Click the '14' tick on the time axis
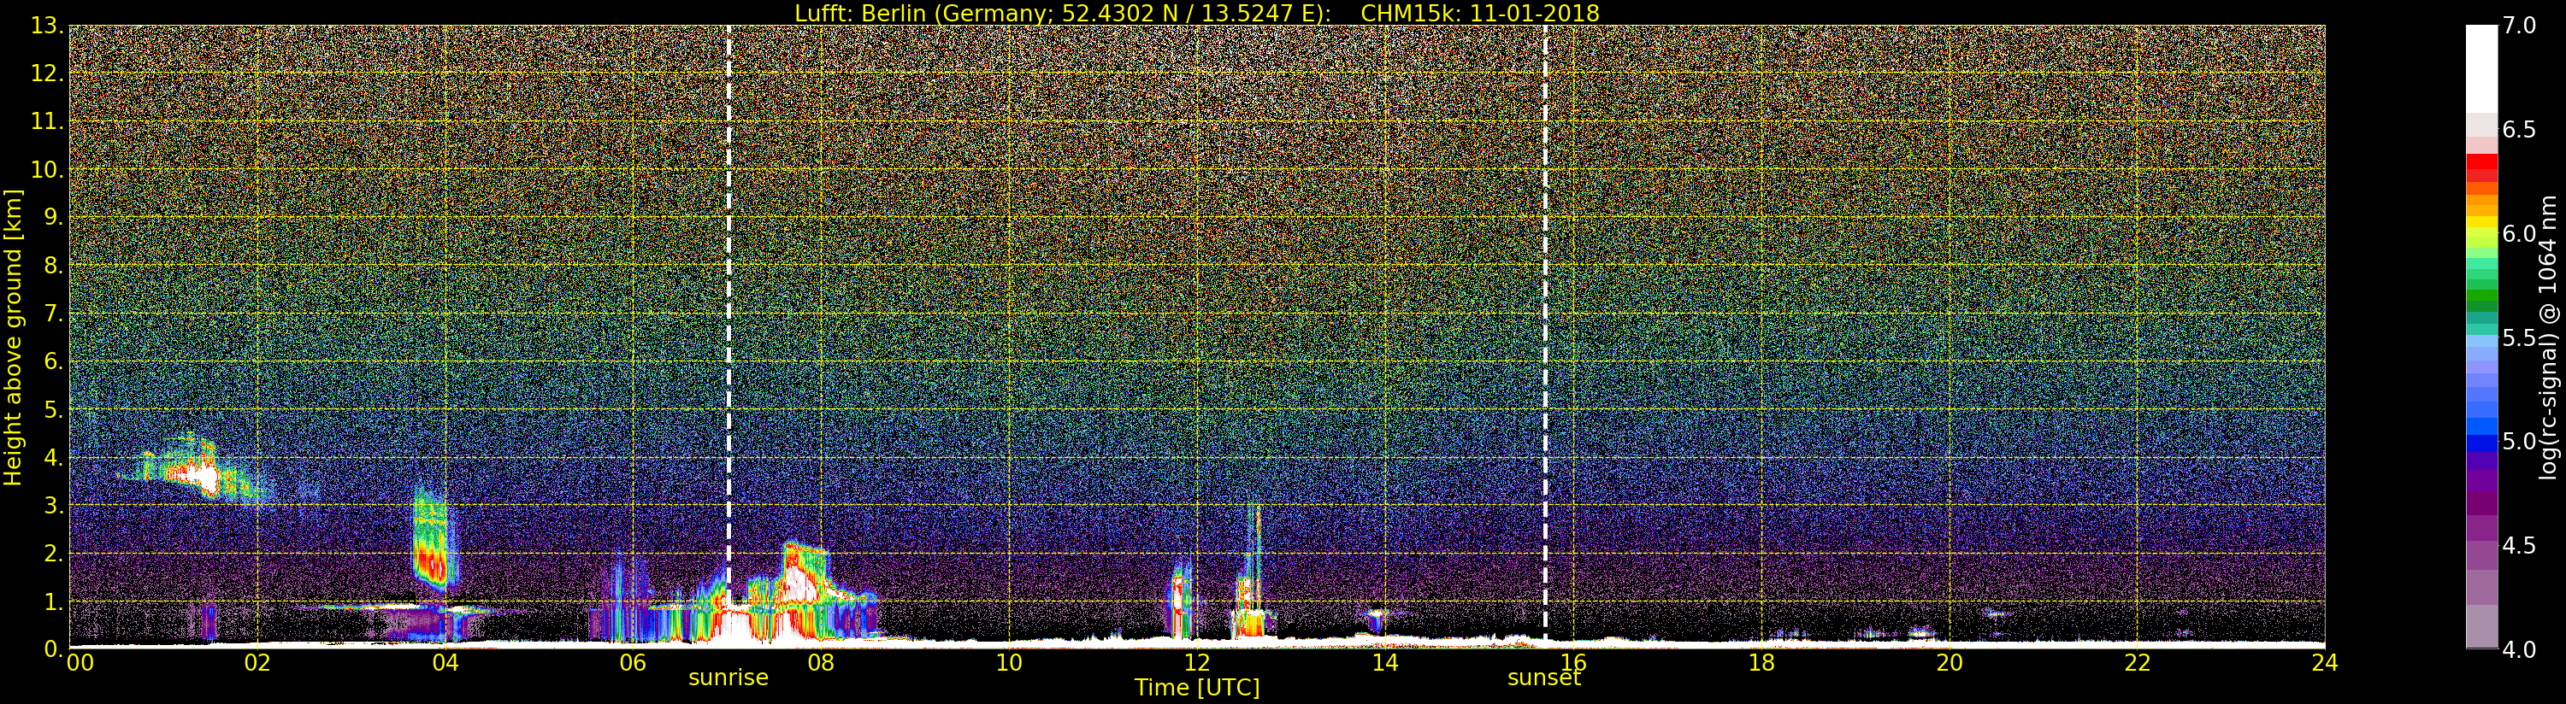Image resolution: width=2566 pixels, height=704 pixels. click(x=1384, y=663)
